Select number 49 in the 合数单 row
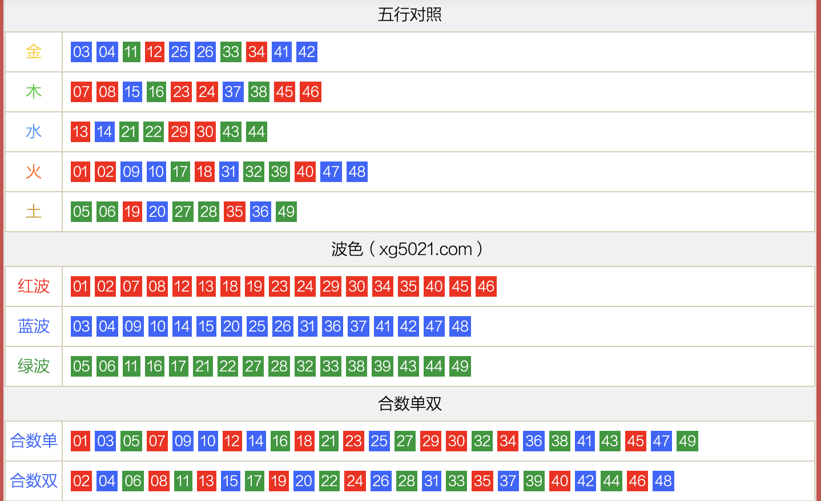Image resolution: width=821 pixels, height=501 pixels. tap(686, 441)
